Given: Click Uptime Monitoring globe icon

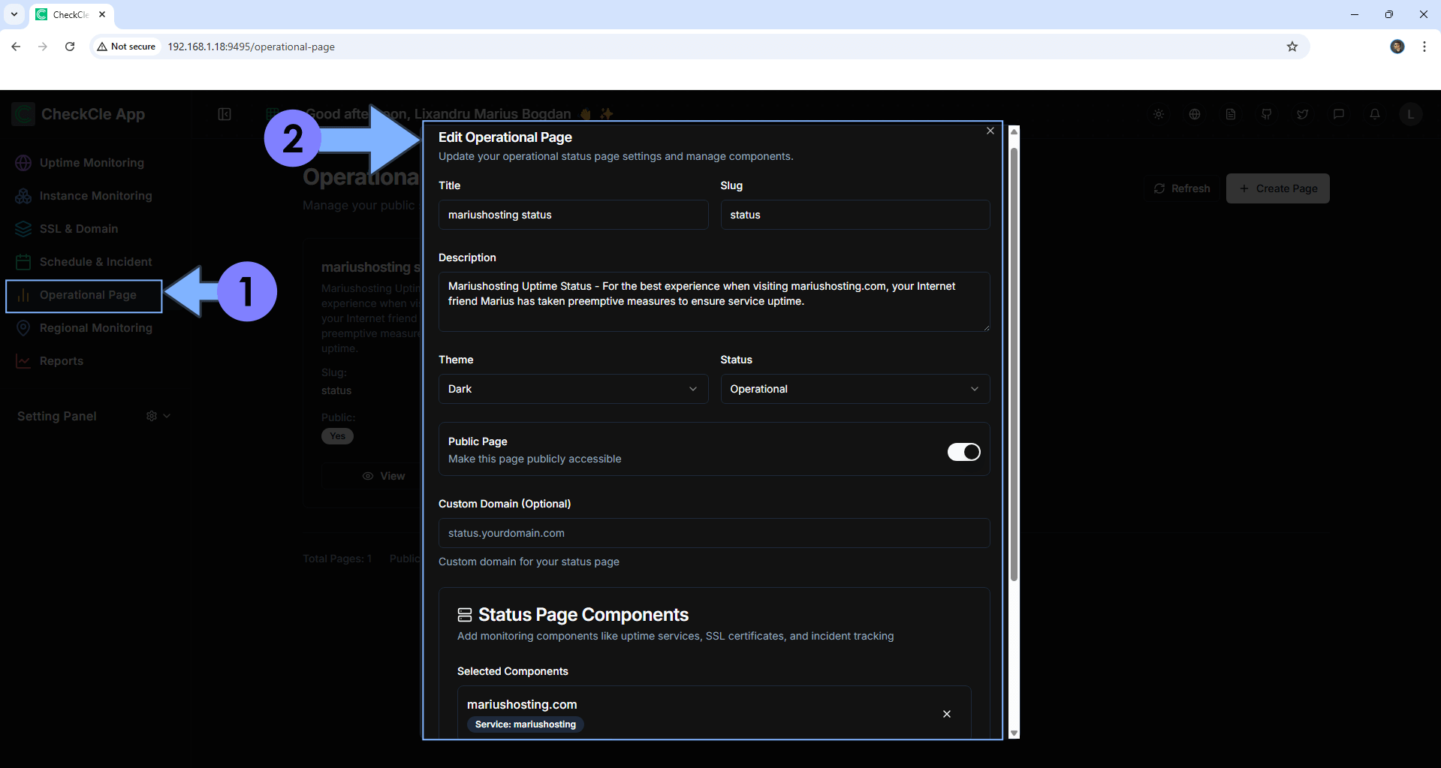Looking at the screenshot, I should [23, 163].
